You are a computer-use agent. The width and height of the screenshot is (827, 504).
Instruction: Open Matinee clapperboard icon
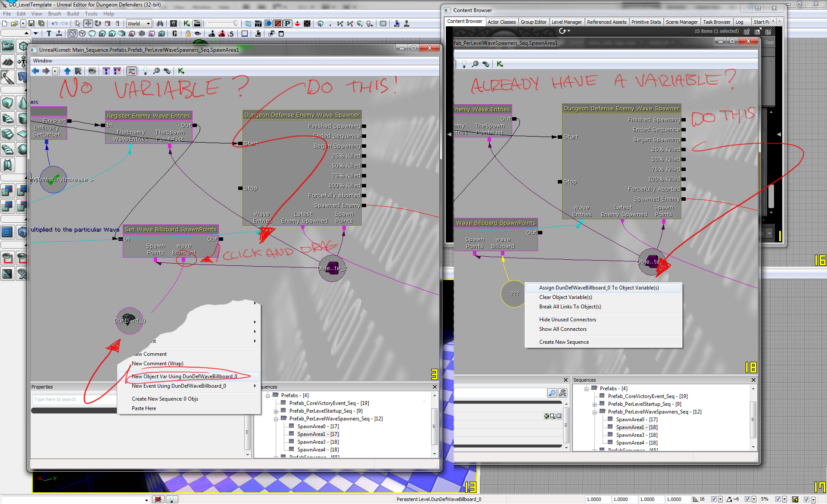coord(197,23)
